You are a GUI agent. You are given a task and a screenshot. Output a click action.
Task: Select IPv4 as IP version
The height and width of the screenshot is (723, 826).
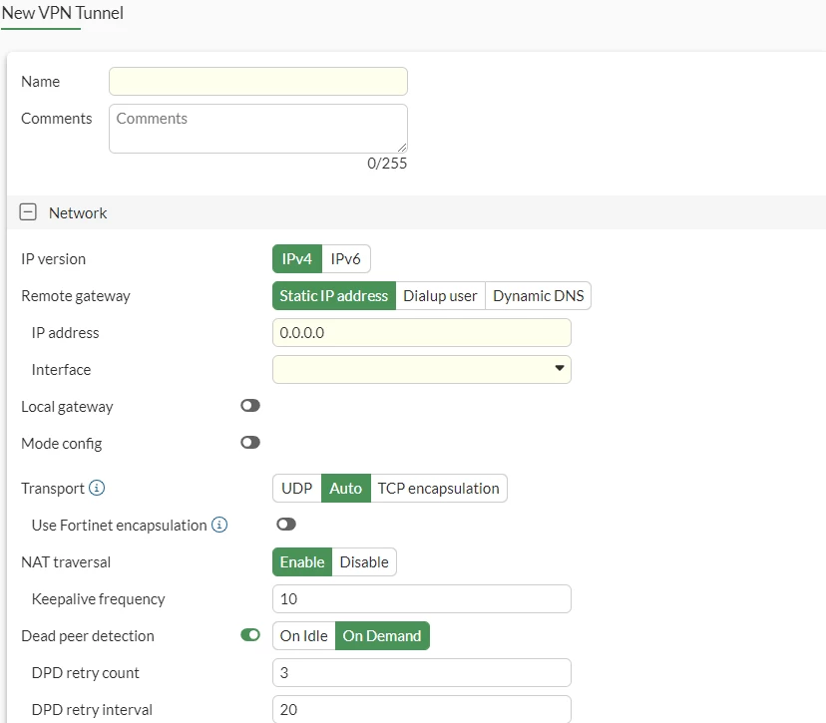tap(297, 258)
